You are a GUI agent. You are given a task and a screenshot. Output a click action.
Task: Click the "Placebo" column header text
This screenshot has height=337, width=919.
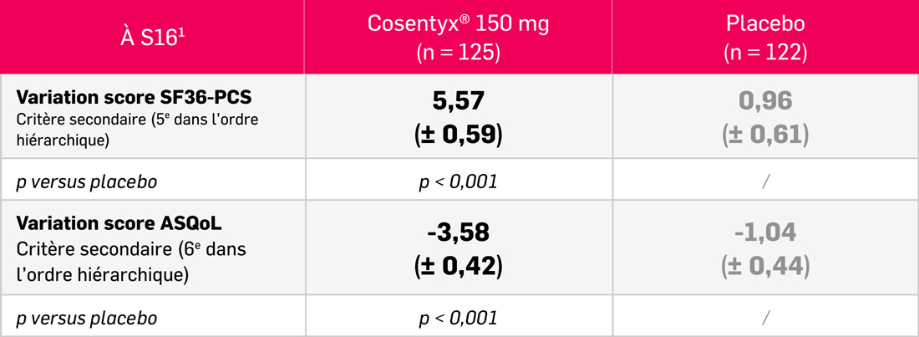click(764, 23)
